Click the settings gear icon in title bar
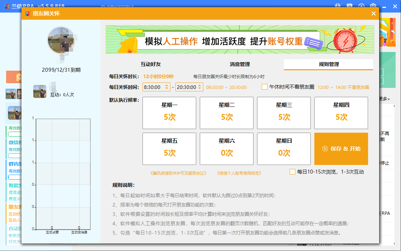The height and width of the screenshot is (251, 401). 373,6
